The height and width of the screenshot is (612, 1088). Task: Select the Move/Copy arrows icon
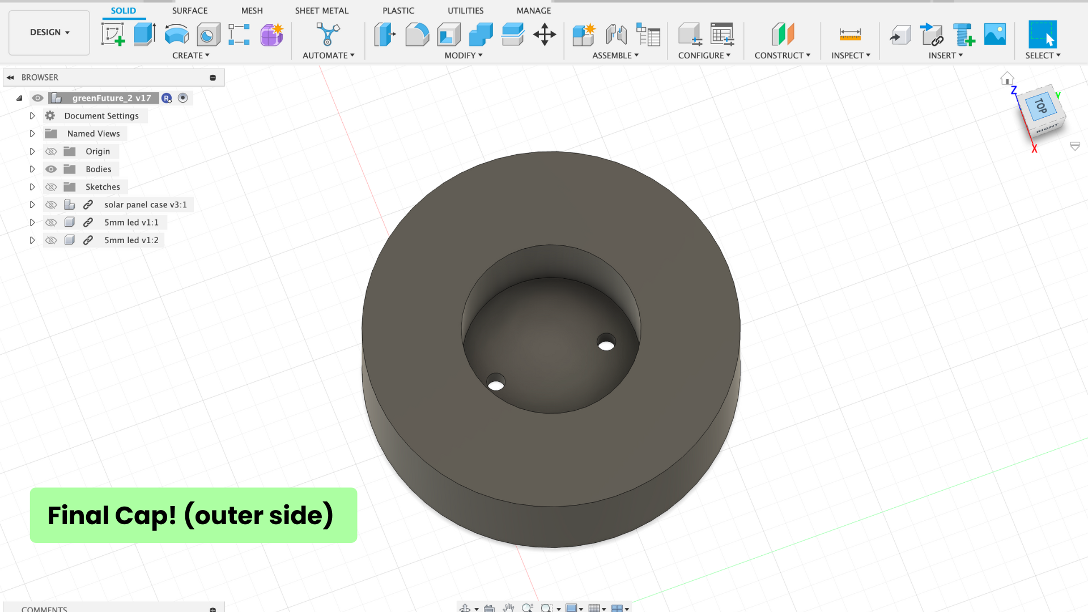(545, 35)
